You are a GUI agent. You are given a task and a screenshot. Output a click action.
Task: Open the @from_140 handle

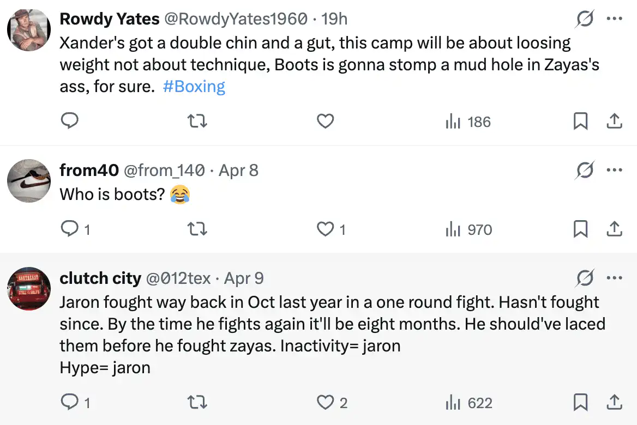pos(164,171)
